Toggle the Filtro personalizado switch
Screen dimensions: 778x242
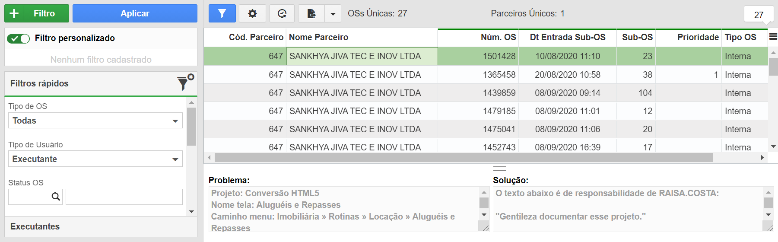click(18, 38)
